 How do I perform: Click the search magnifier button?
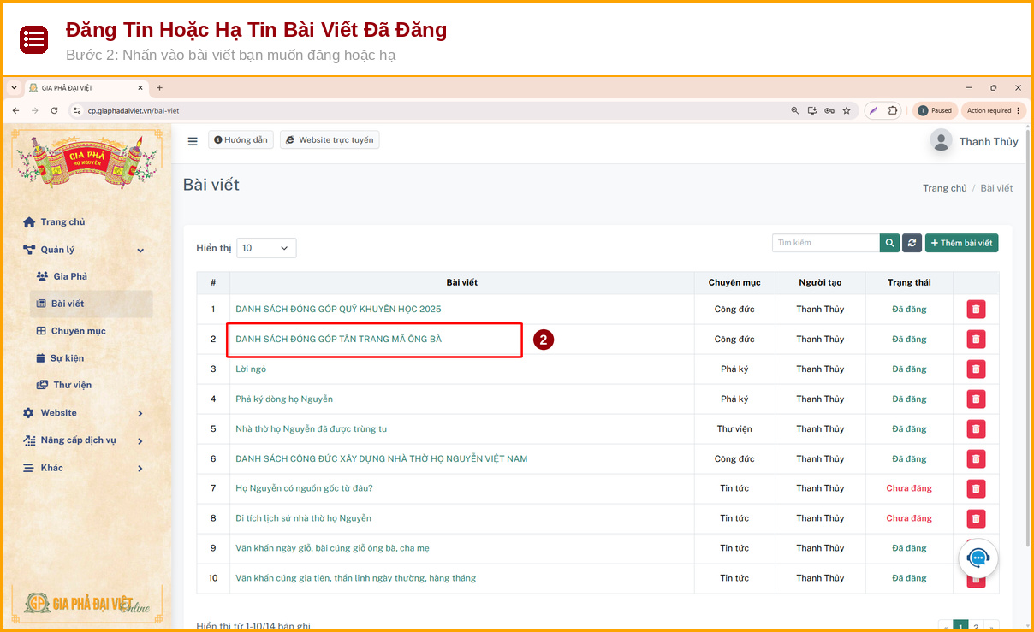point(890,243)
